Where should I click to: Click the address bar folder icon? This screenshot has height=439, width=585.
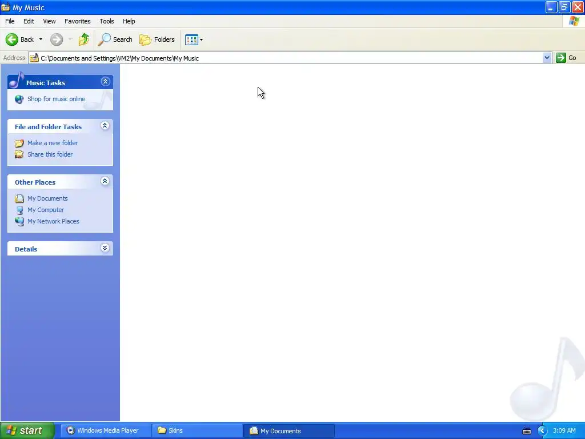tap(34, 58)
